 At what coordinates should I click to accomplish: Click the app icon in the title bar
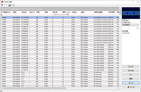coord(2,2)
